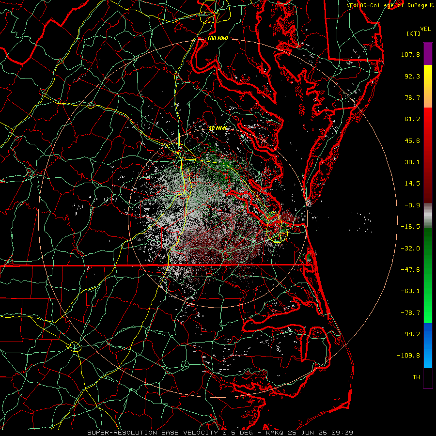The width and height of the screenshot is (436, 436).
Task: Click the -109.8 legend value
Action: (x=408, y=356)
